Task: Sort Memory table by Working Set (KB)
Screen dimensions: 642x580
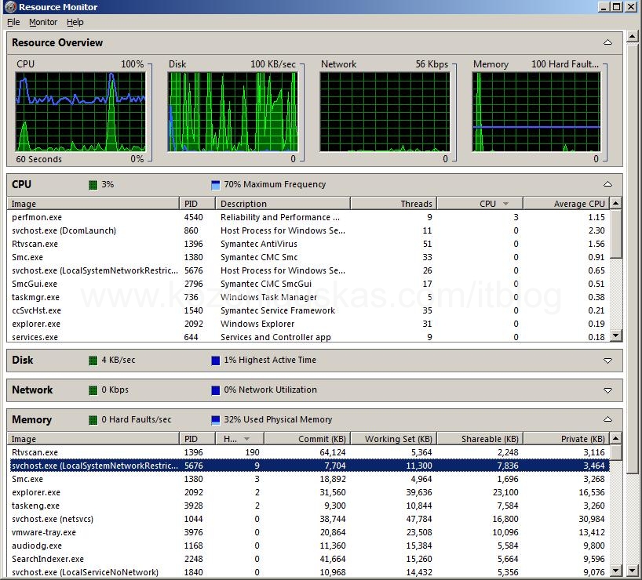Action: (x=394, y=439)
